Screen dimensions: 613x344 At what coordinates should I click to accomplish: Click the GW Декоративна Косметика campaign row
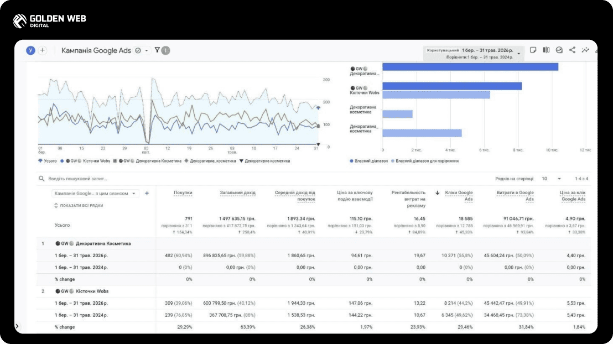coord(313,243)
